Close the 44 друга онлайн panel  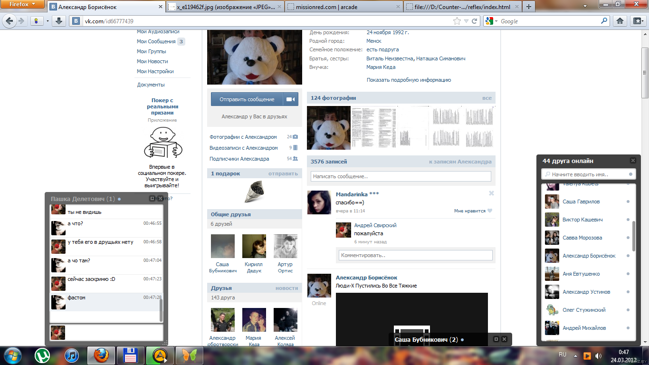click(x=633, y=161)
